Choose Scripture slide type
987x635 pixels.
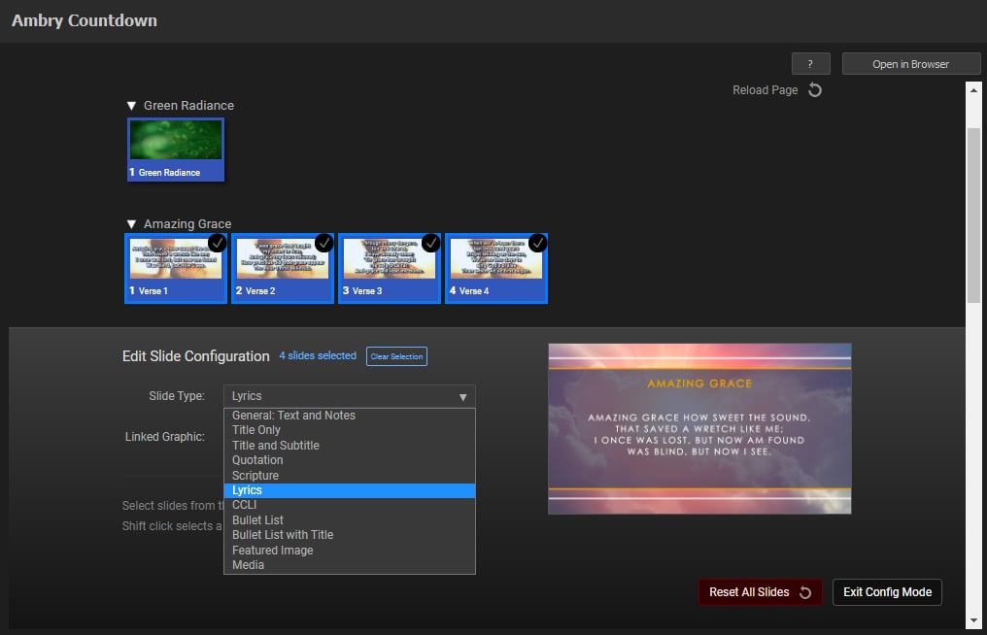point(350,476)
